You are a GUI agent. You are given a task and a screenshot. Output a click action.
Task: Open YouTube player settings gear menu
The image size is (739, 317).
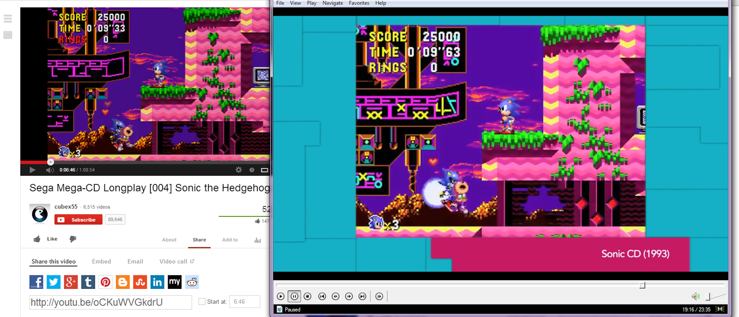click(x=239, y=170)
